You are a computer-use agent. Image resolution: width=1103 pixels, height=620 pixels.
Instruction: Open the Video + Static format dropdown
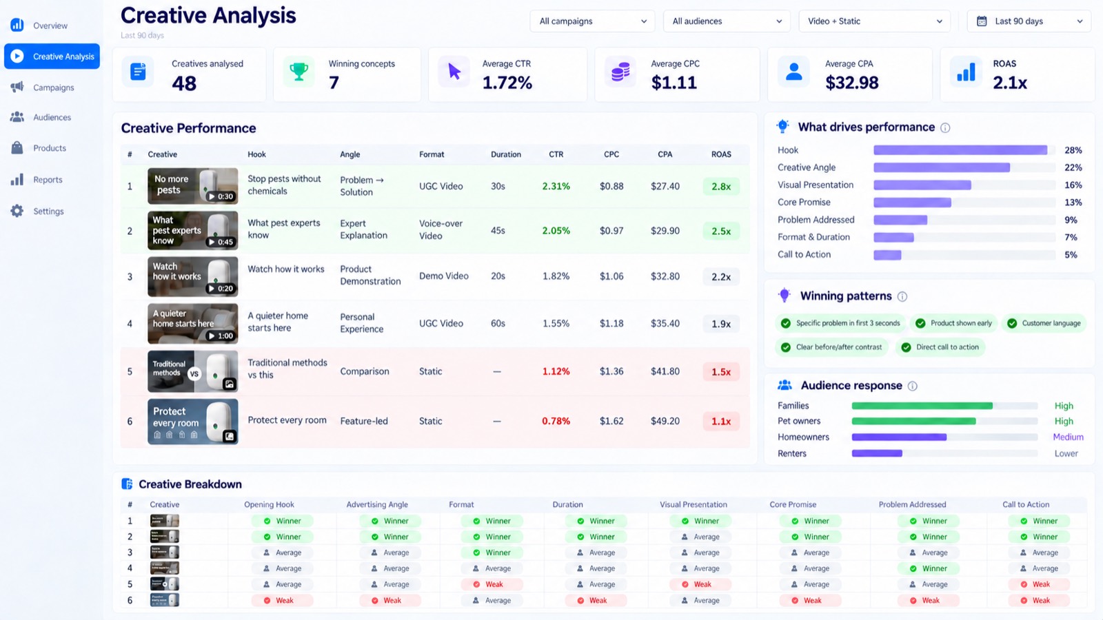click(874, 21)
